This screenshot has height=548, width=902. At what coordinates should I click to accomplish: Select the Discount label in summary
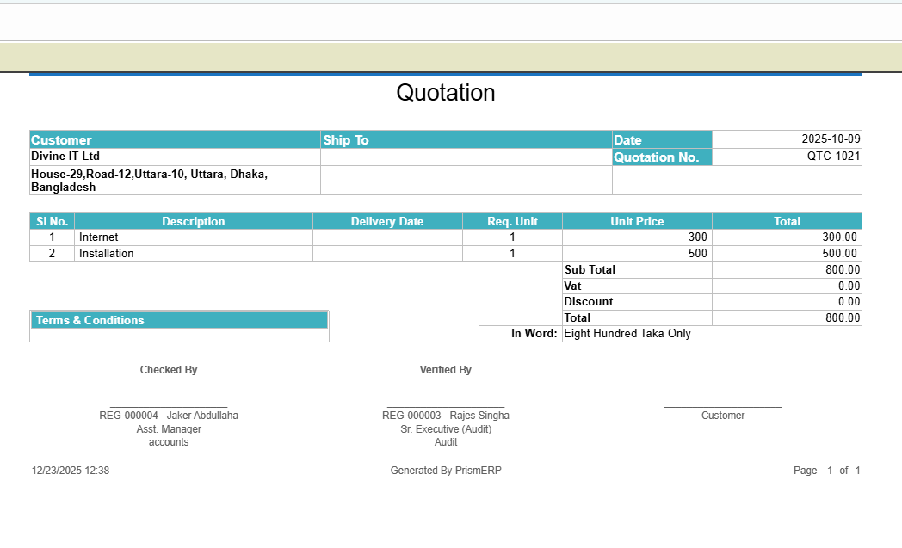pos(589,302)
